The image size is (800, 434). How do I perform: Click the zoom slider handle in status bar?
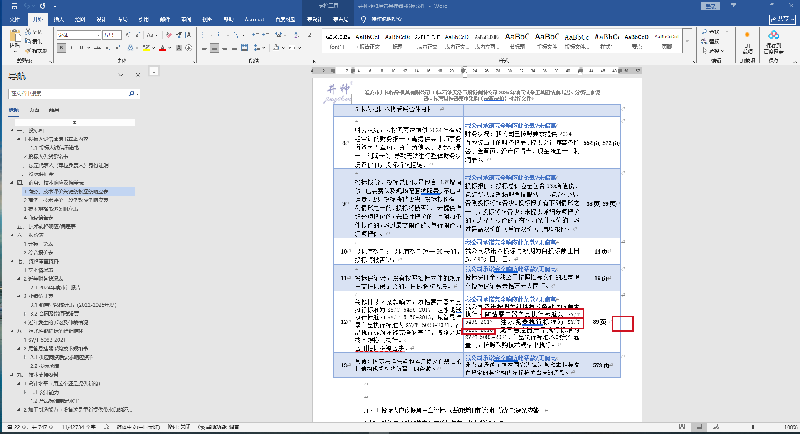pyautogui.click(x=753, y=427)
